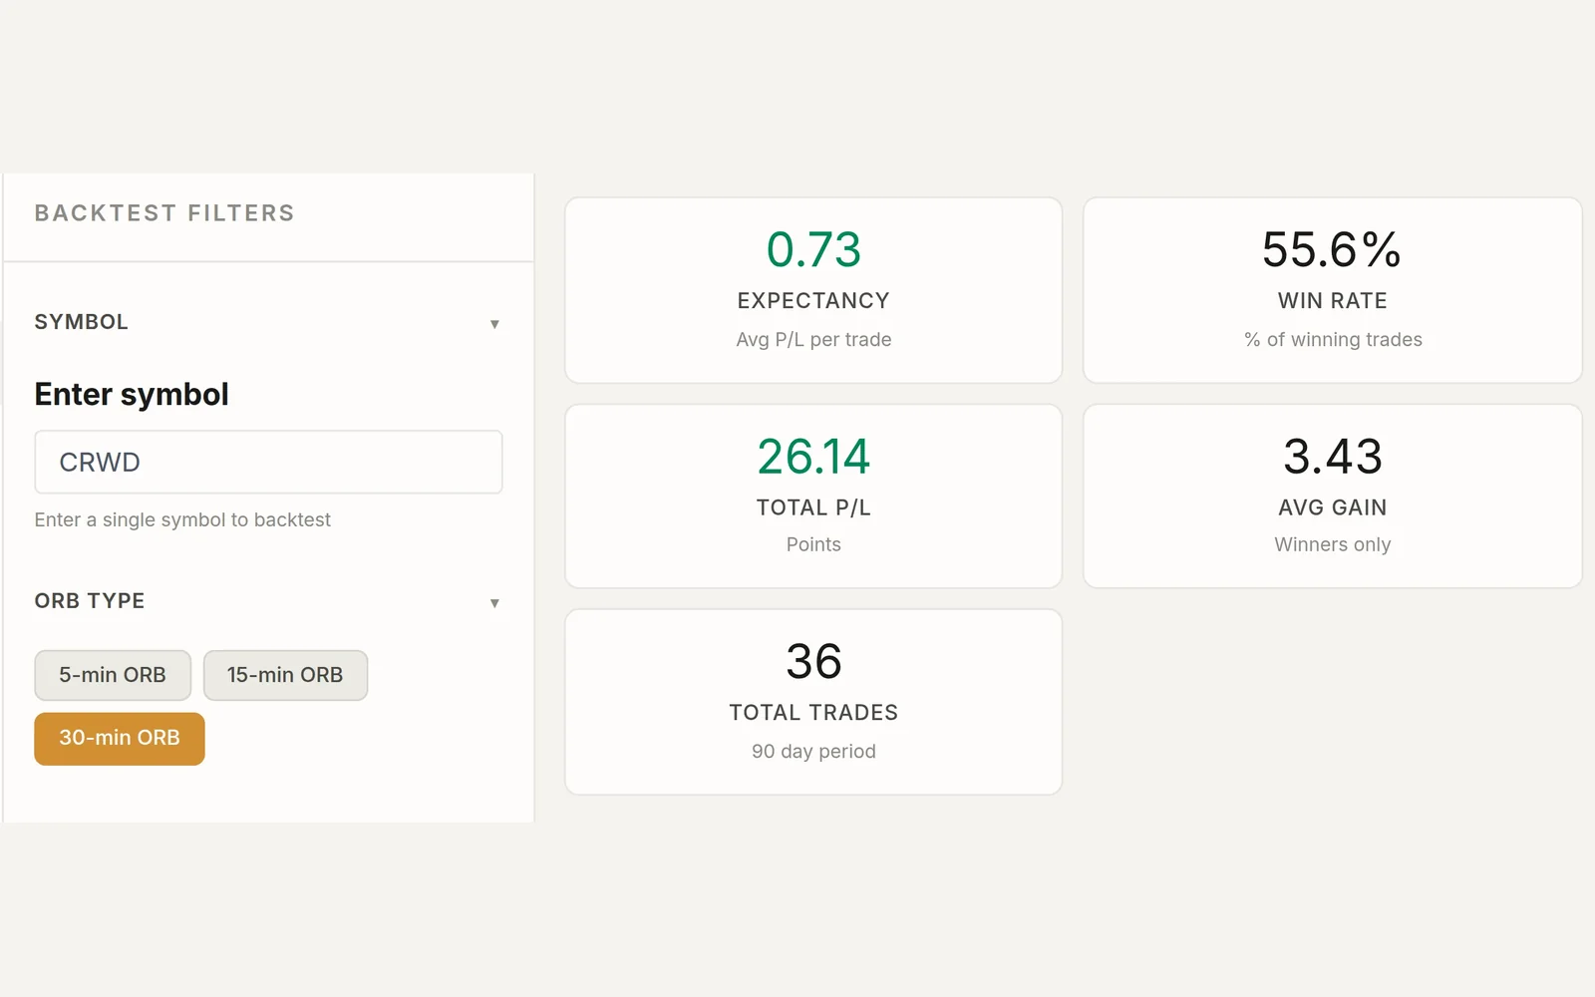Collapse the ORB TYPE section arrow
Viewport: 1595px width, 997px height.
494,603
